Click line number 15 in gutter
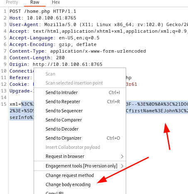 coord(4,104)
